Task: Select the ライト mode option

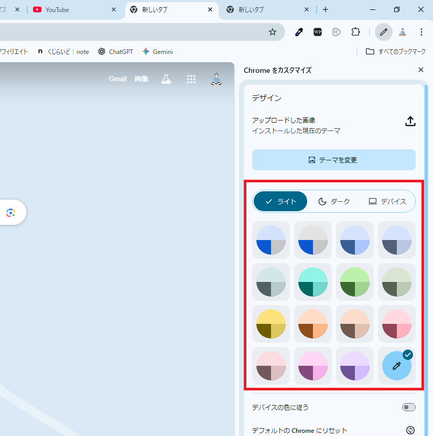Action: click(x=280, y=201)
